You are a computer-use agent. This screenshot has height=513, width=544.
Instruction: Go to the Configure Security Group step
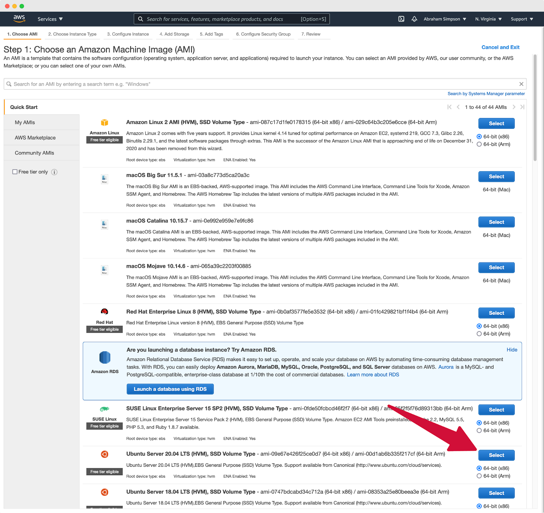click(263, 34)
